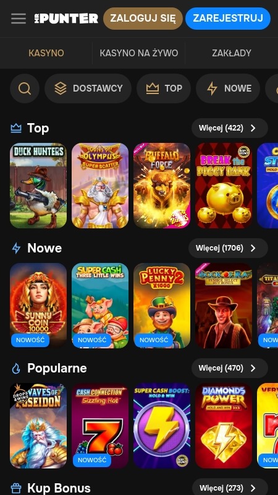Expand Top section via Więcej (422)

coord(230,128)
